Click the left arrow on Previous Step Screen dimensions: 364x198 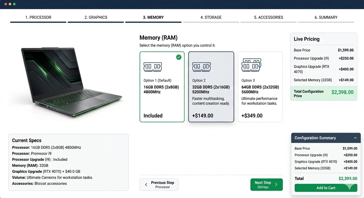point(146,185)
